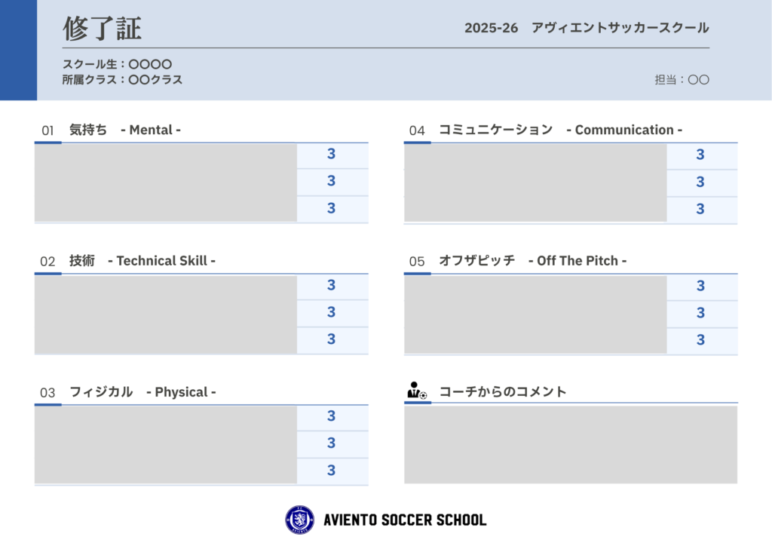Click the dark blue block in top-left corner
This screenshot has width=772, height=546.
click(x=18, y=50)
